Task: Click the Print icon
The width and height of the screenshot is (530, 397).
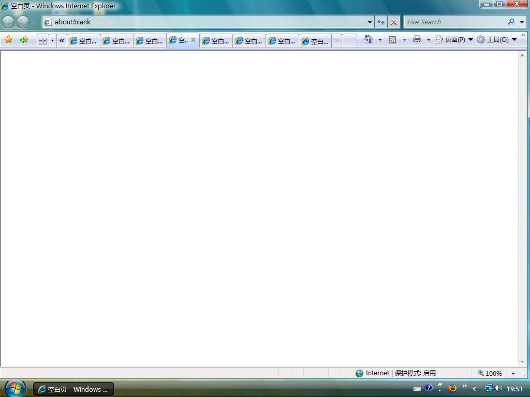Action: [x=417, y=39]
